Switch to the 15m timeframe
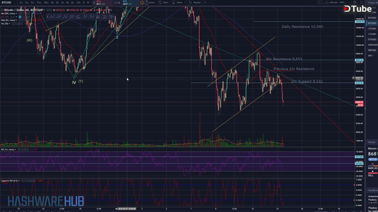Image resolution: width=378 pixels, height=212 pixels. tap(39, 2)
